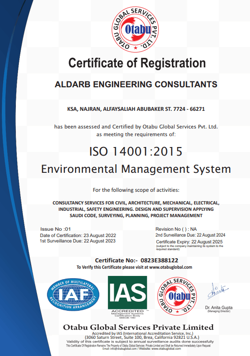Click the IAF multilateral recognition badge
Screen dimensions: 250x356
click(x=73, y=294)
